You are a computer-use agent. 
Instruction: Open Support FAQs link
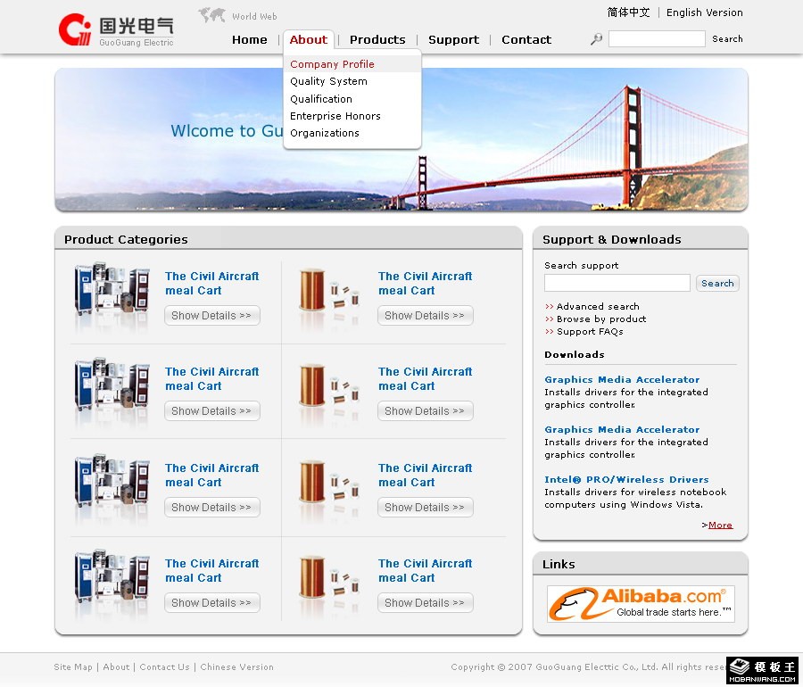coord(590,331)
